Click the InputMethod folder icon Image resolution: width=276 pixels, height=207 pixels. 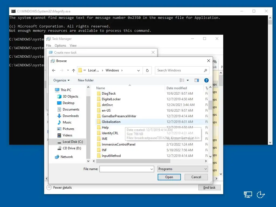99,156
